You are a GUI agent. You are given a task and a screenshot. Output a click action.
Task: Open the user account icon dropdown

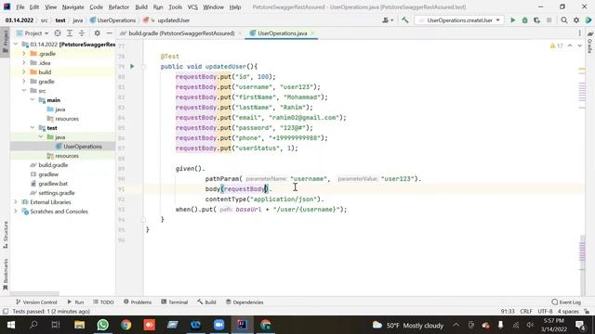[x=388, y=20]
